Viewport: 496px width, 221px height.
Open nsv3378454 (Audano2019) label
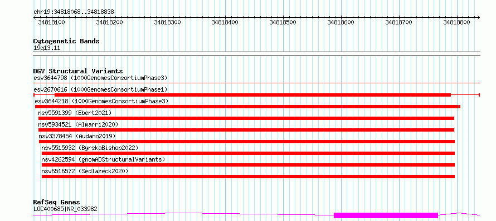tap(77, 136)
